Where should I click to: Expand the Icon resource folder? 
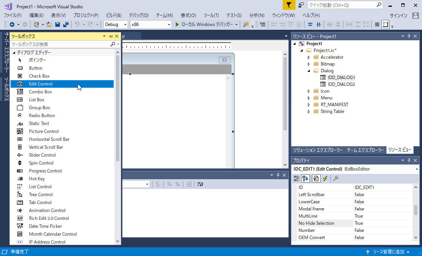click(309, 91)
